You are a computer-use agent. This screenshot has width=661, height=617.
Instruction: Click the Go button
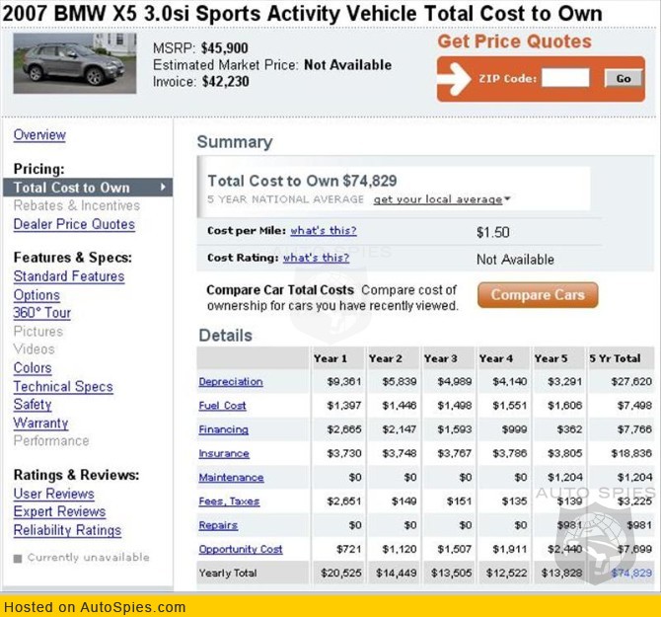click(x=624, y=78)
